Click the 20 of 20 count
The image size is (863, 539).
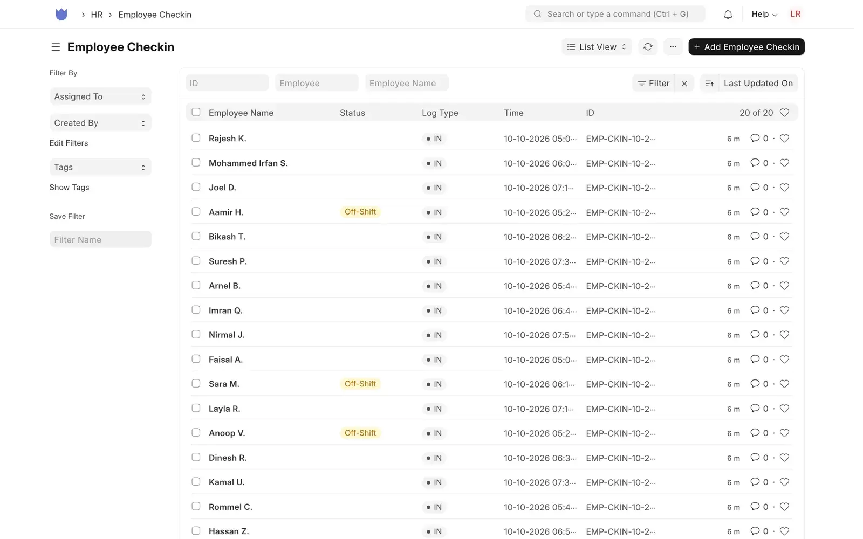(x=756, y=113)
